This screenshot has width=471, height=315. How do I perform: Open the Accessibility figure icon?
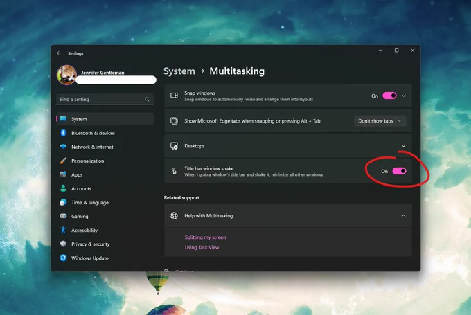(x=63, y=230)
